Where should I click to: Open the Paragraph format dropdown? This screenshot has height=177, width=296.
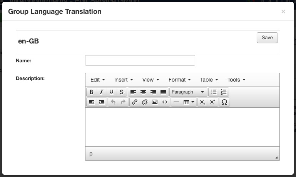pos(188,92)
